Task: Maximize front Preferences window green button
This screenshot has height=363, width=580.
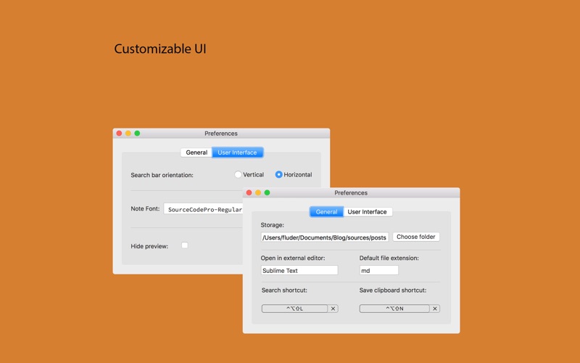Action: point(267,192)
